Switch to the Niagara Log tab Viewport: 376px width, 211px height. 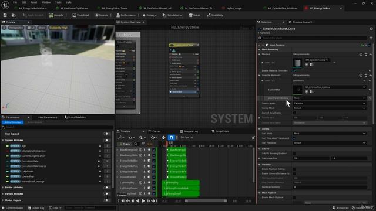click(x=189, y=131)
